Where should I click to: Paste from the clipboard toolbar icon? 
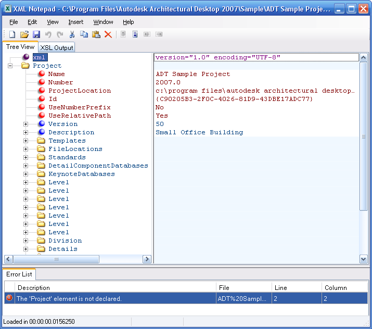[x=96, y=34]
